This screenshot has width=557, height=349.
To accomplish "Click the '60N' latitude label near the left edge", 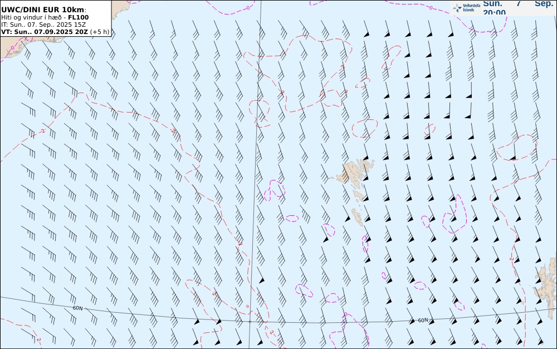I will pyautogui.click(x=77, y=308).
